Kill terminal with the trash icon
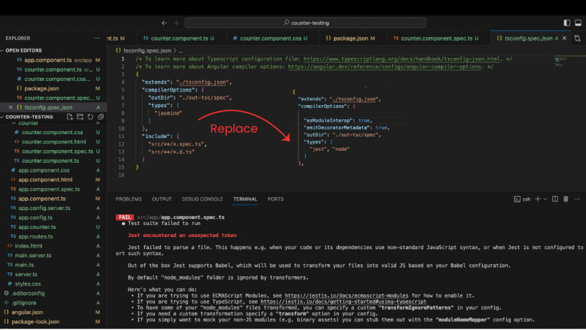The height and width of the screenshot is (330, 586). pyautogui.click(x=566, y=199)
